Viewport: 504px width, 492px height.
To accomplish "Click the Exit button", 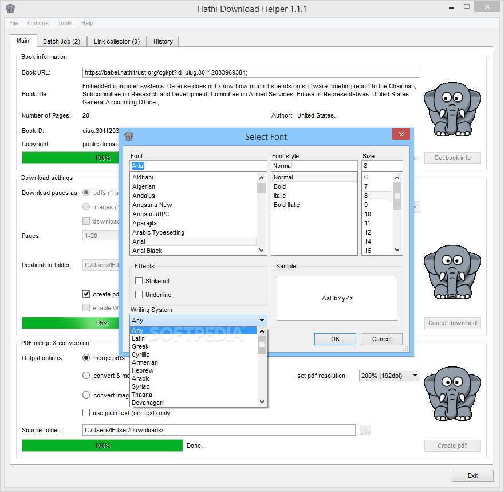I will coord(472,475).
